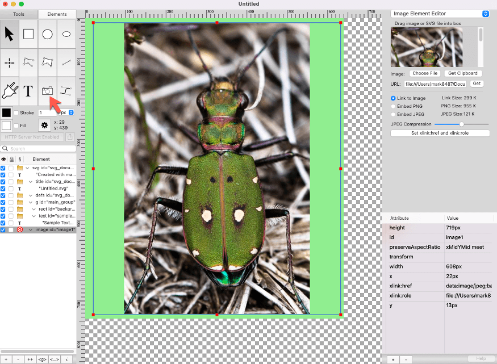Select the camera image tool
Image resolution: width=497 pixels, height=364 pixels.
tap(48, 91)
